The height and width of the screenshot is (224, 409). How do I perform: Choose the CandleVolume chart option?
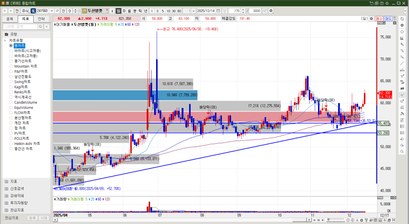click(11, 102)
